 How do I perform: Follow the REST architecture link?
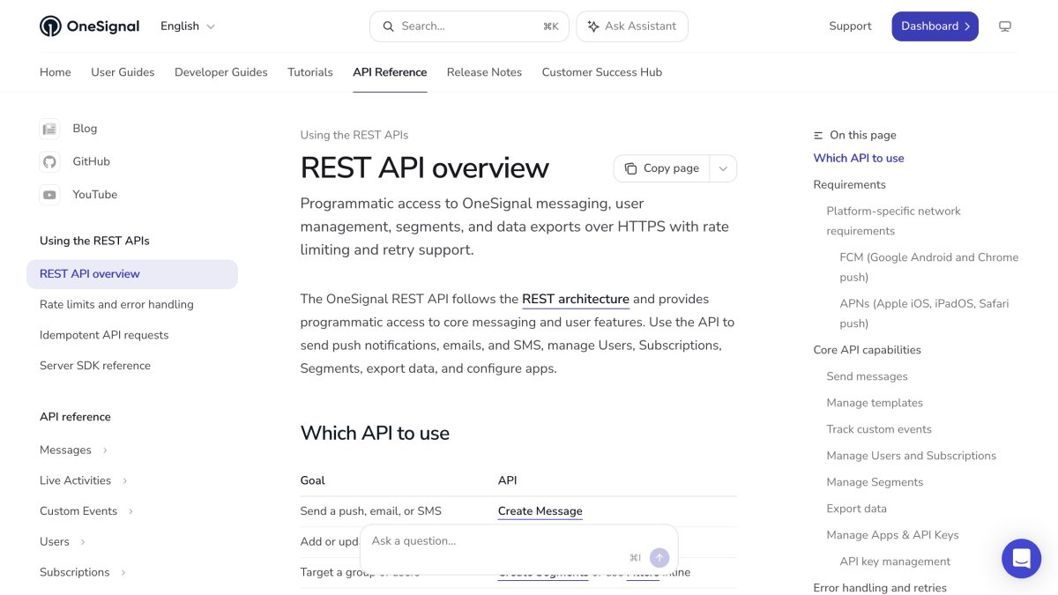pos(576,300)
